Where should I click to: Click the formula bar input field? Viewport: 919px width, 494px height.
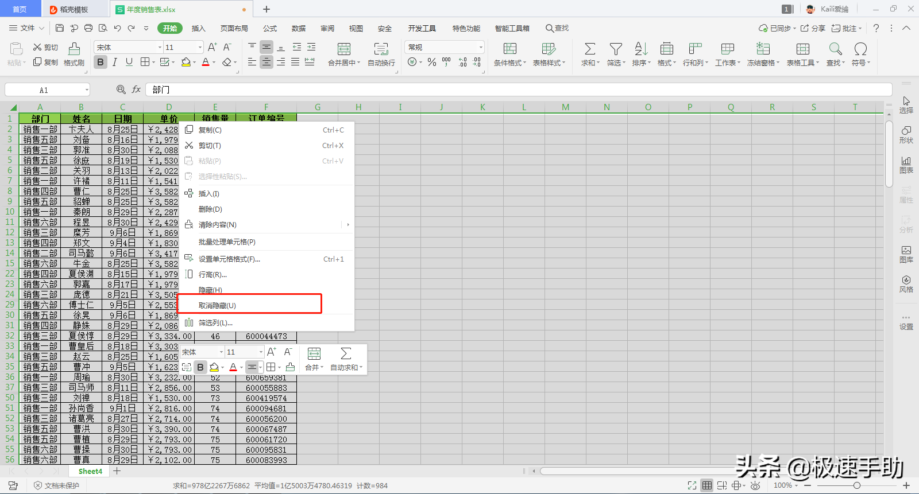pyautogui.click(x=519, y=90)
